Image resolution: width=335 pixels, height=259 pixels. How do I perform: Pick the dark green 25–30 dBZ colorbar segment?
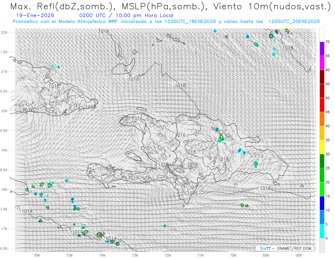322,161
